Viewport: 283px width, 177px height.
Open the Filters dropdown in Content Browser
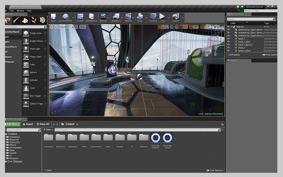click(48, 130)
